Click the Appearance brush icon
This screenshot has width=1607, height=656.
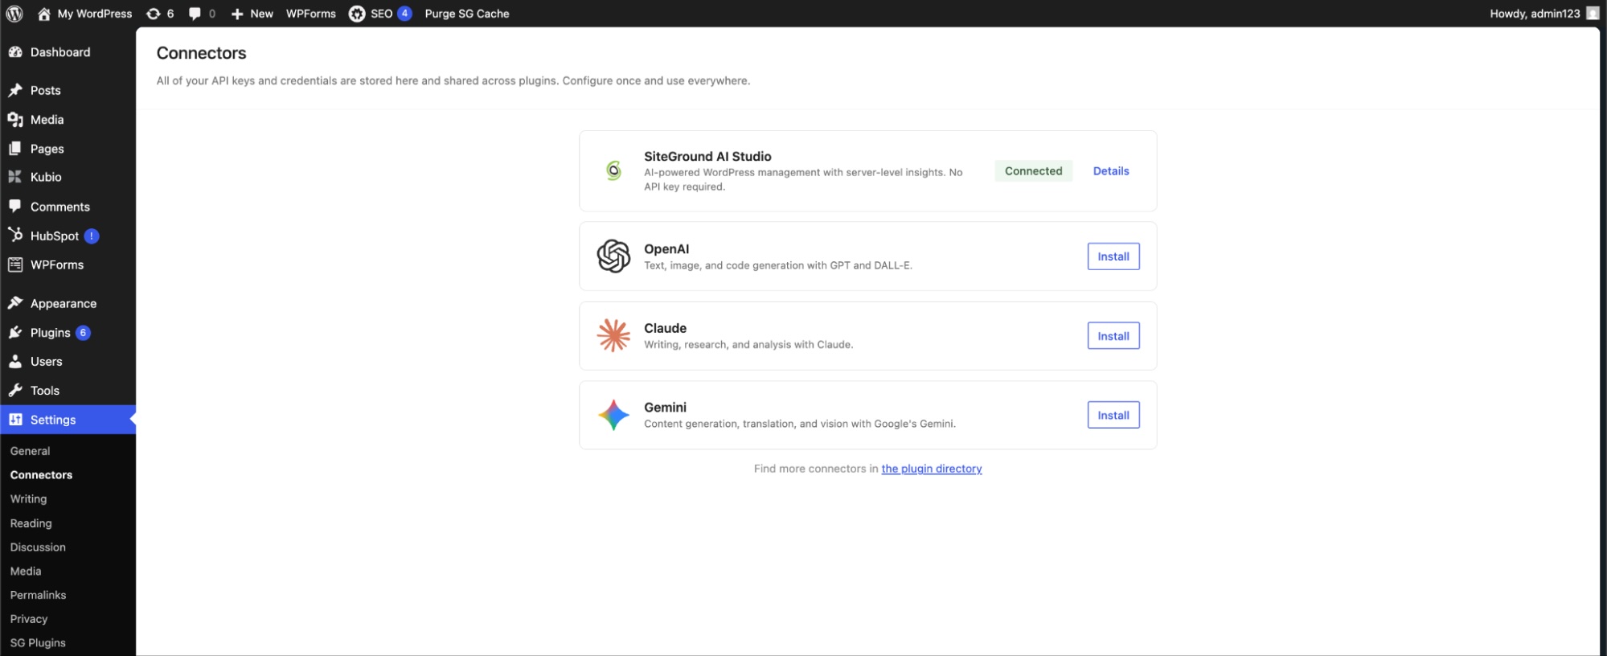click(15, 303)
